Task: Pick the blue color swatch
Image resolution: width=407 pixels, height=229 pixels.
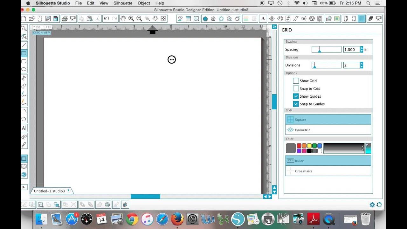Action: pyautogui.click(x=320, y=146)
